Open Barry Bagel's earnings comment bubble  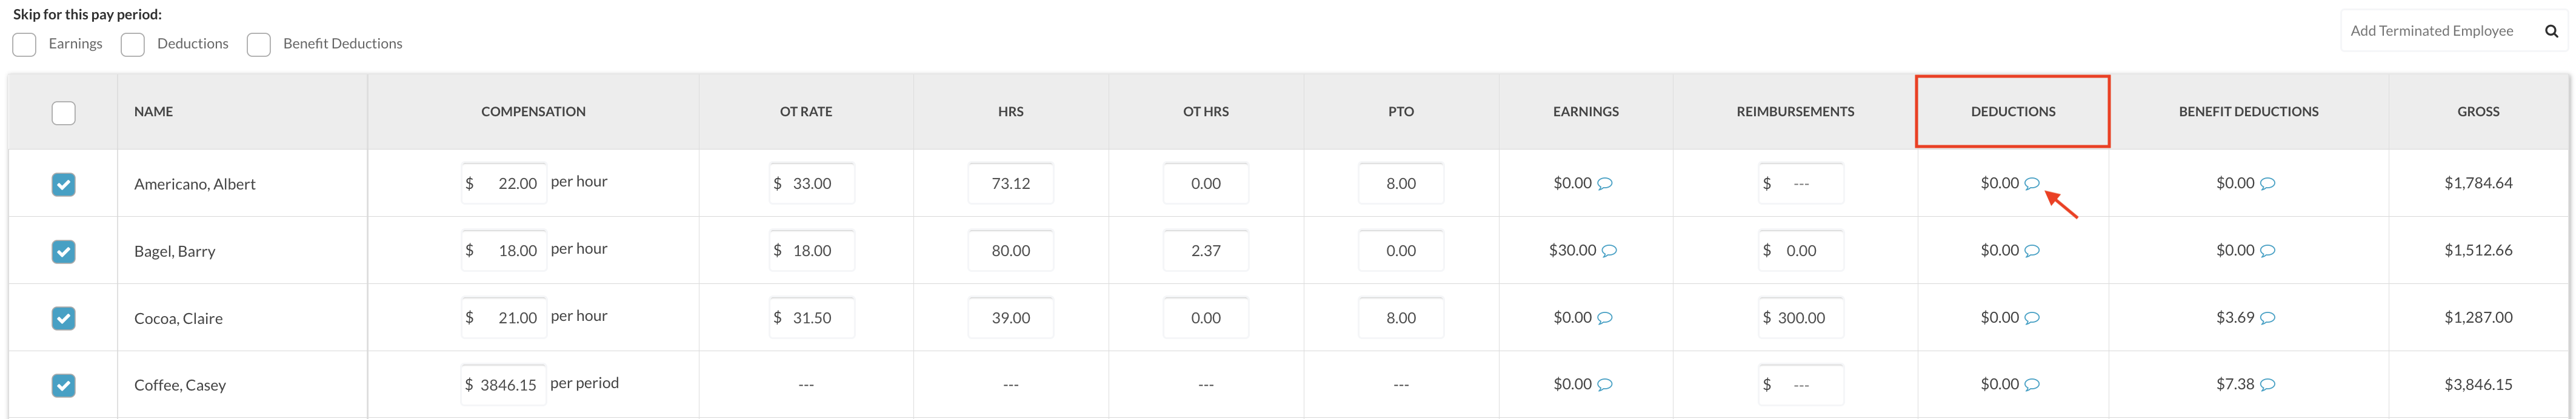1609,251
